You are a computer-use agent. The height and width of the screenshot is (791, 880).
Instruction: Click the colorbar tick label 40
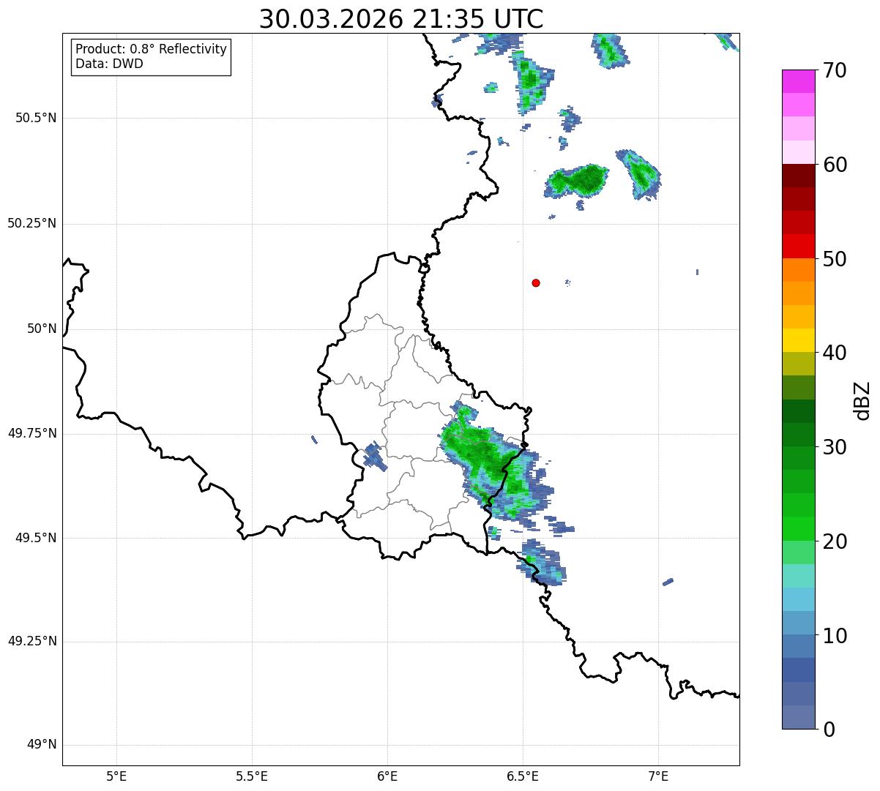coord(835,353)
